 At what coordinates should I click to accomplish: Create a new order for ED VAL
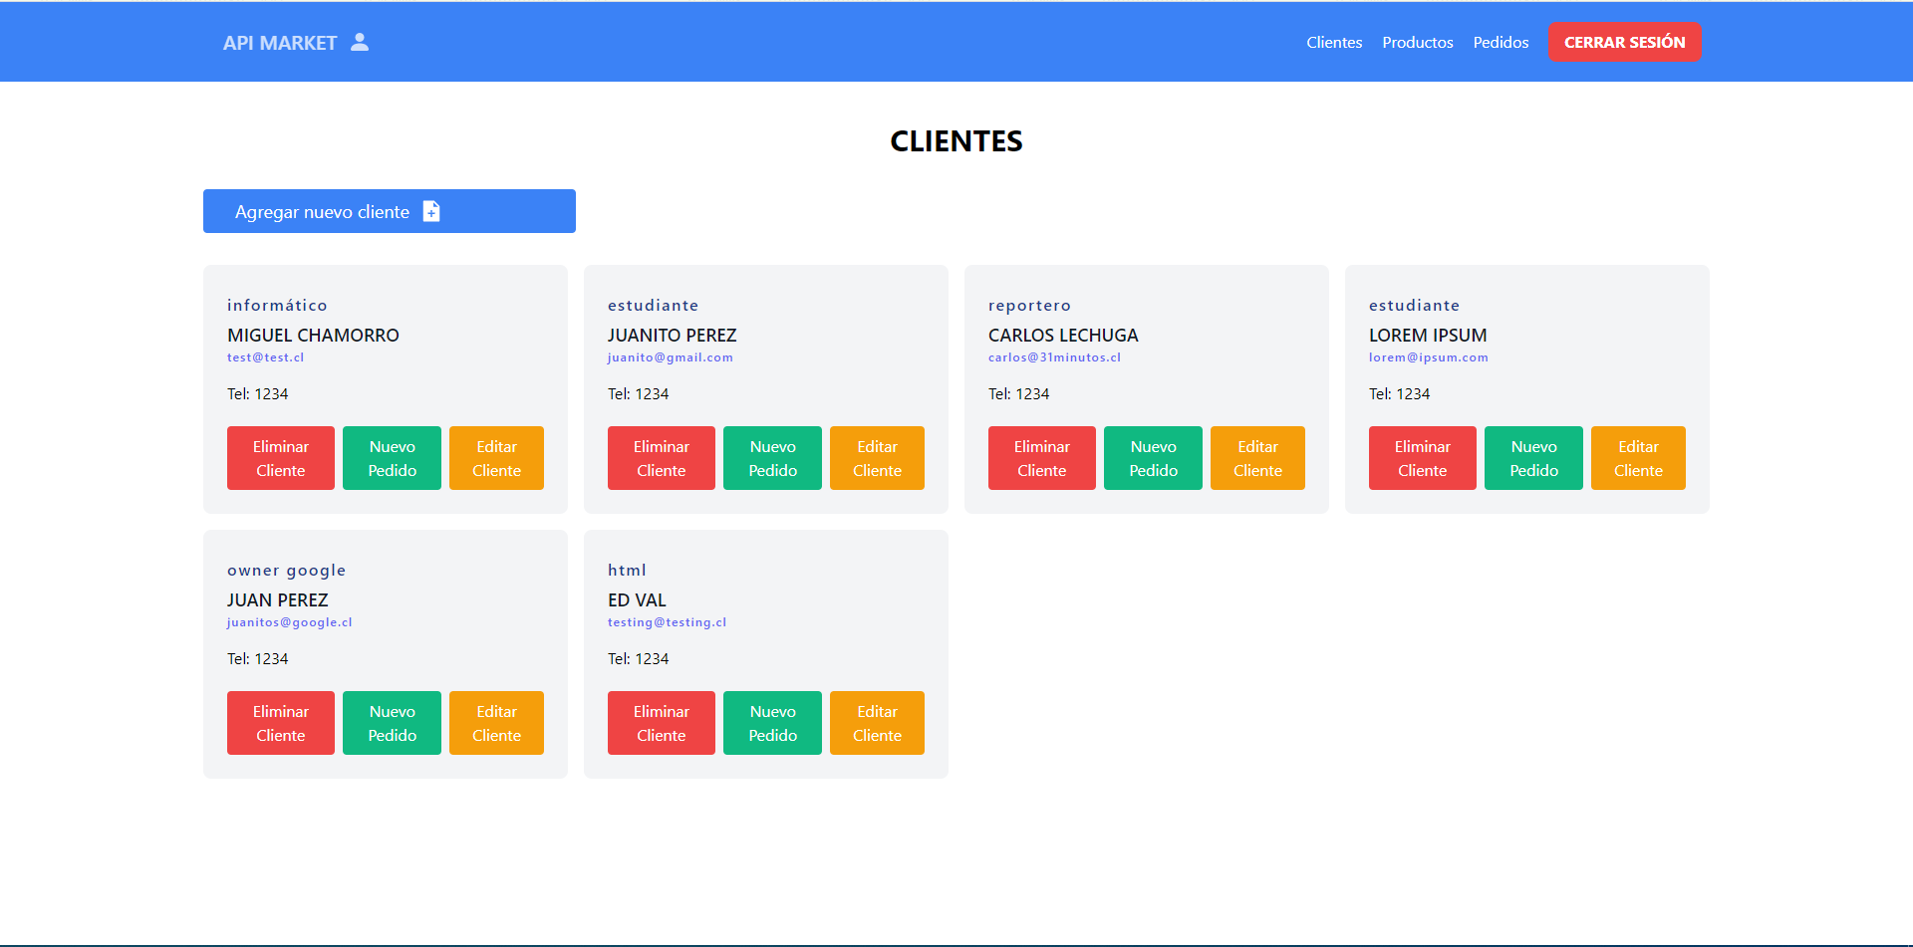click(772, 723)
